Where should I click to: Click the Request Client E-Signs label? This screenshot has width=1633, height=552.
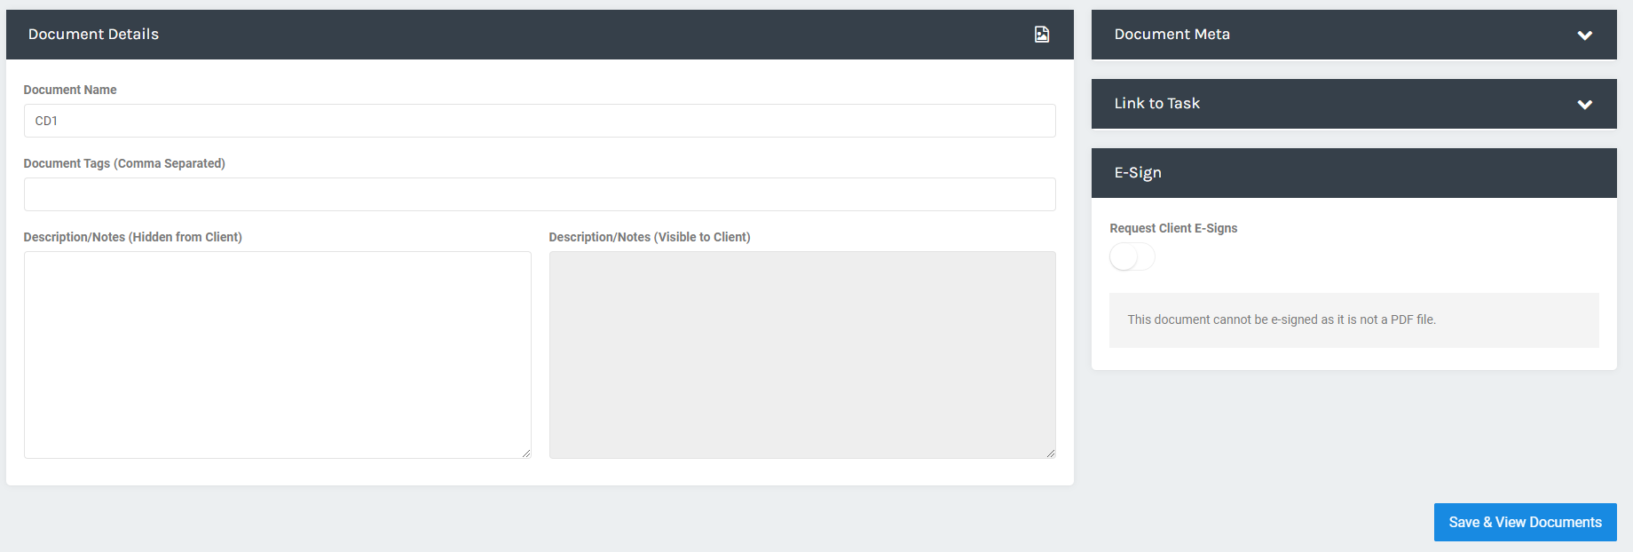pyautogui.click(x=1173, y=228)
